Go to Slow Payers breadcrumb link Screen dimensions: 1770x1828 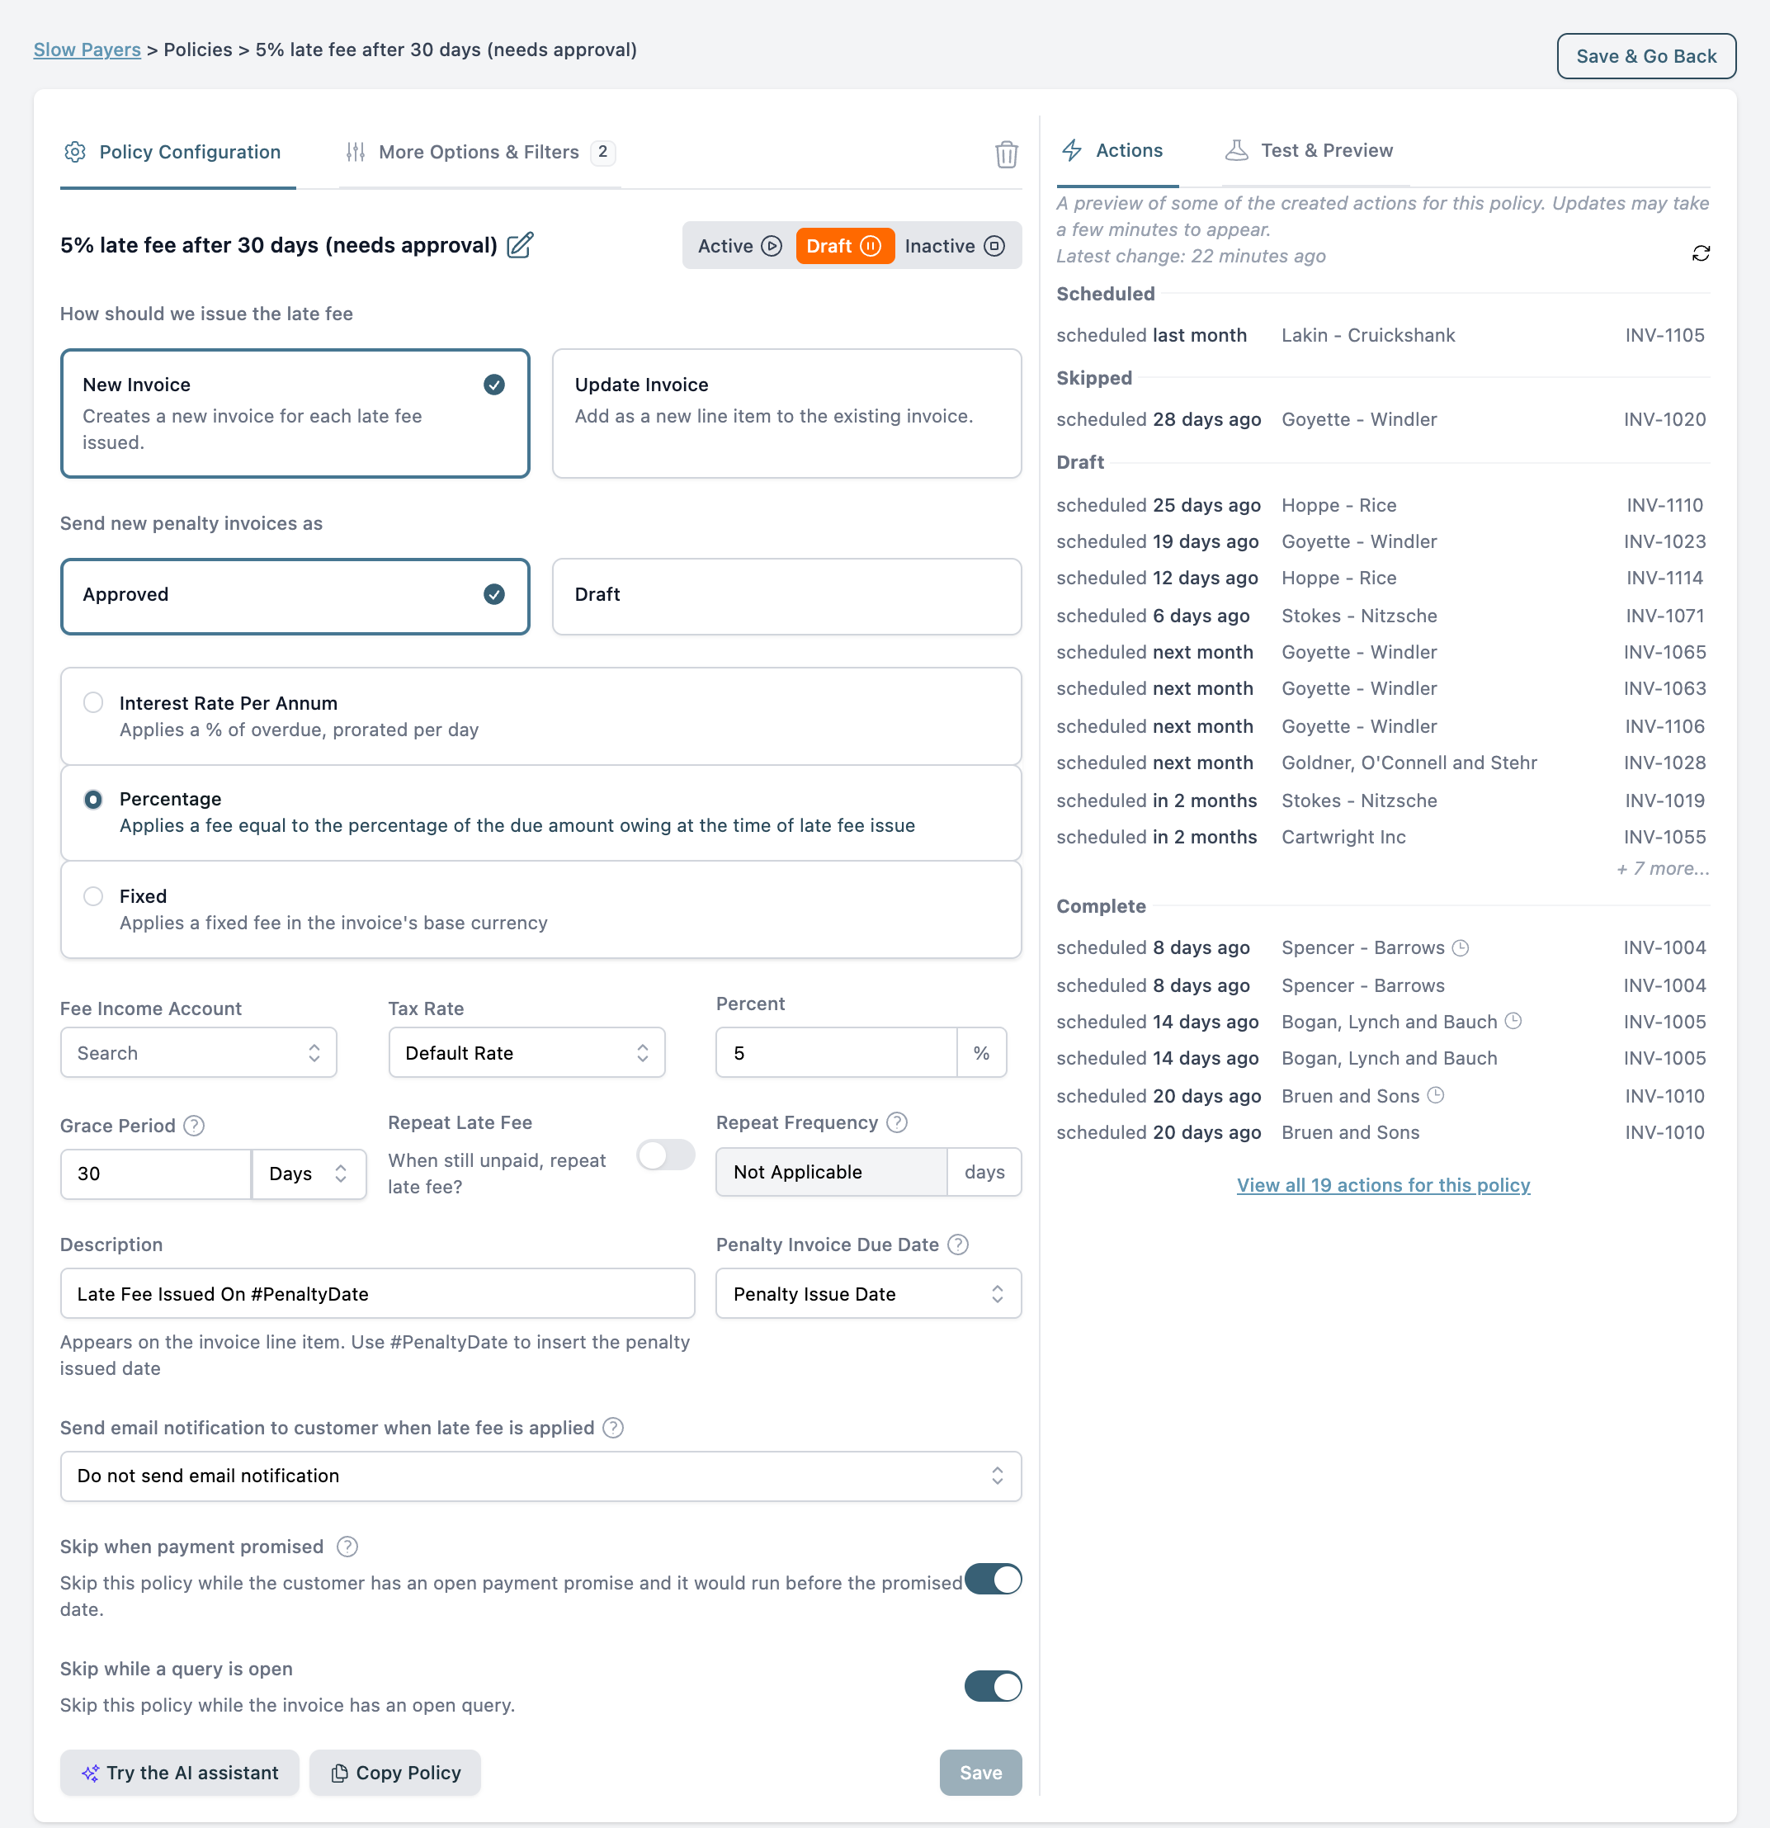tap(87, 50)
